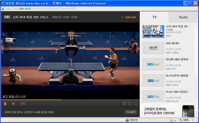199x123 pixels.
Task: Click the 광고 중입니다.(1/2) ad notice
Action: [x=14, y=97]
